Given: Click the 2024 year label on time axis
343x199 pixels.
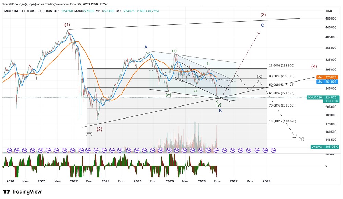Looking at the screenshot, I should pyautogui.click(x=138, y=181).
